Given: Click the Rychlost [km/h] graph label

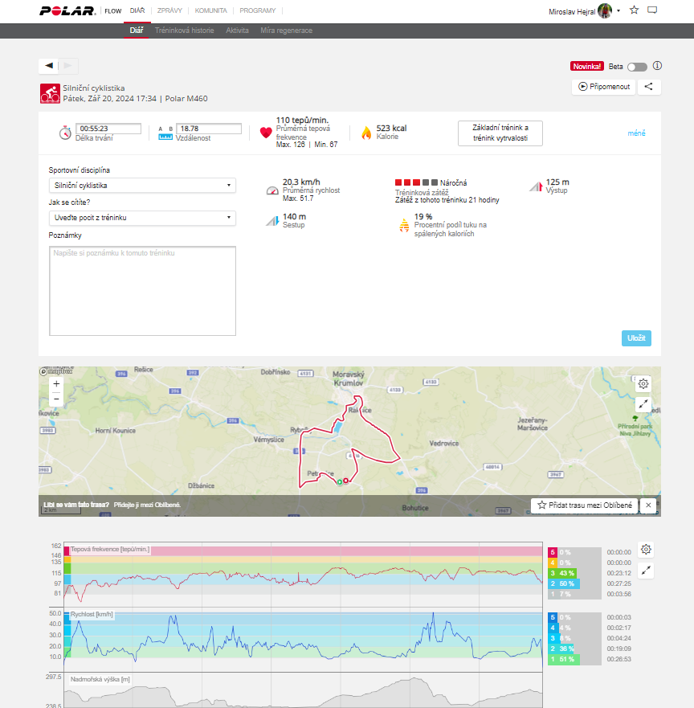Looking at the screenshot, I should point(92,615).
